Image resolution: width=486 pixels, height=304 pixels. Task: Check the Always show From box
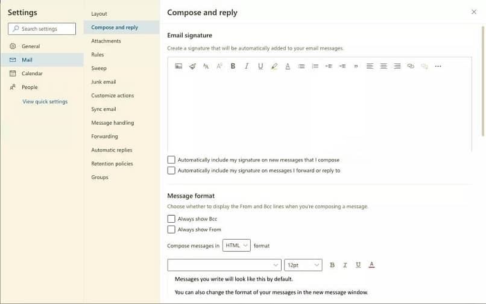pyautogui.click(x=172, y=229)
